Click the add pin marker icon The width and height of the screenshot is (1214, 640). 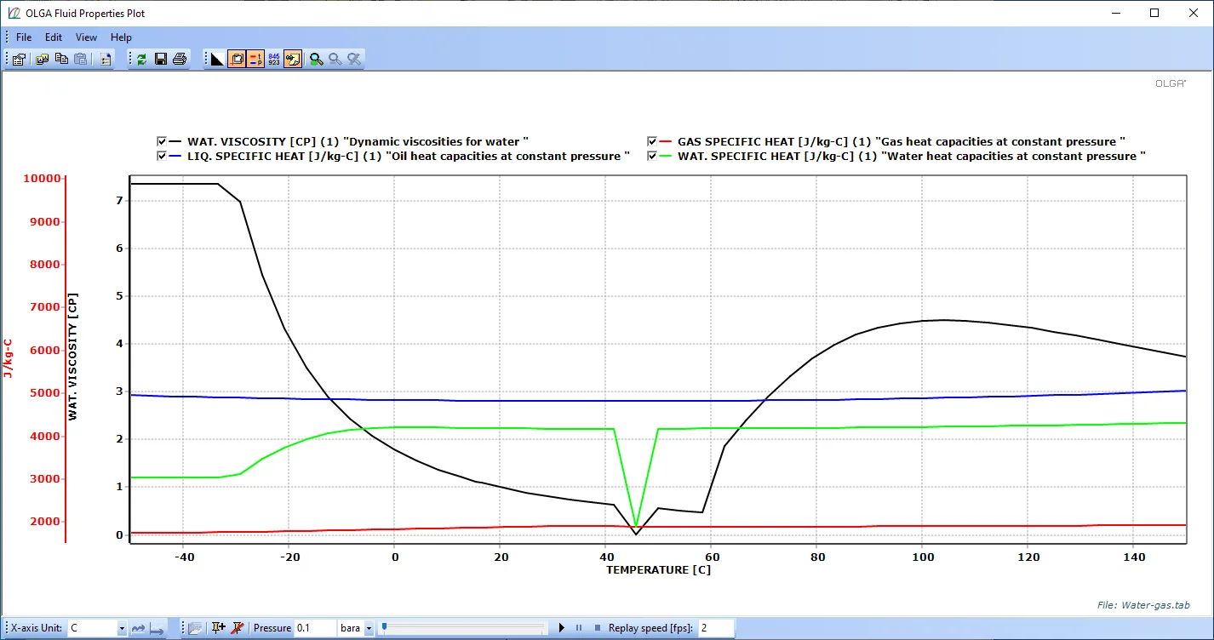[219, 628]
